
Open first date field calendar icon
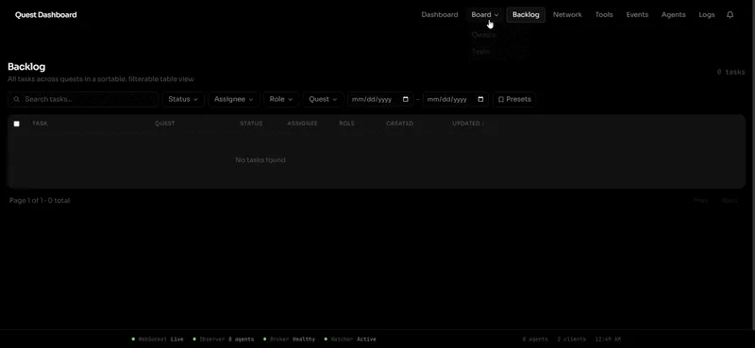tap(406, 99)
